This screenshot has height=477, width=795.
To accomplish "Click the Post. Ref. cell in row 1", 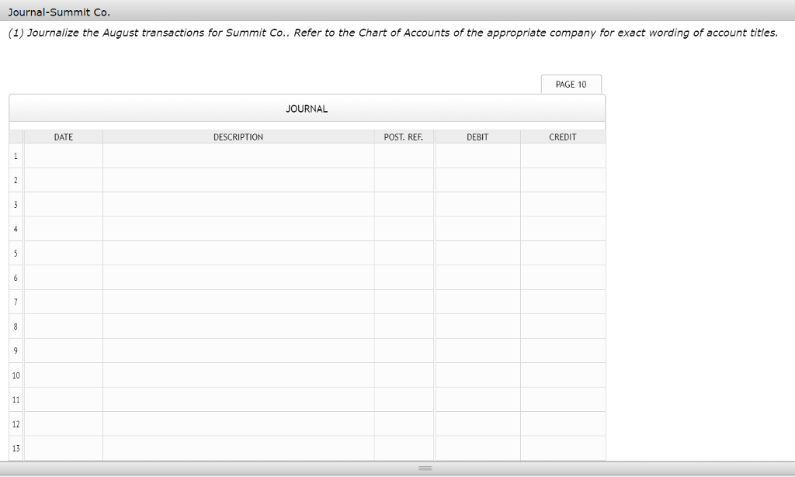I will (x=404, y=156).
